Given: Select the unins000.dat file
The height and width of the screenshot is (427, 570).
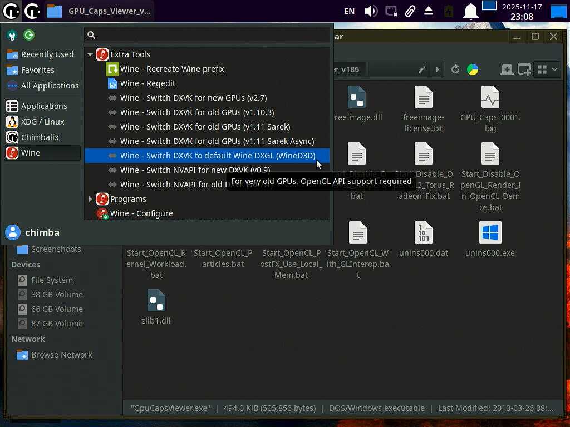Looking at the screenshot, I should pos(424,239).
